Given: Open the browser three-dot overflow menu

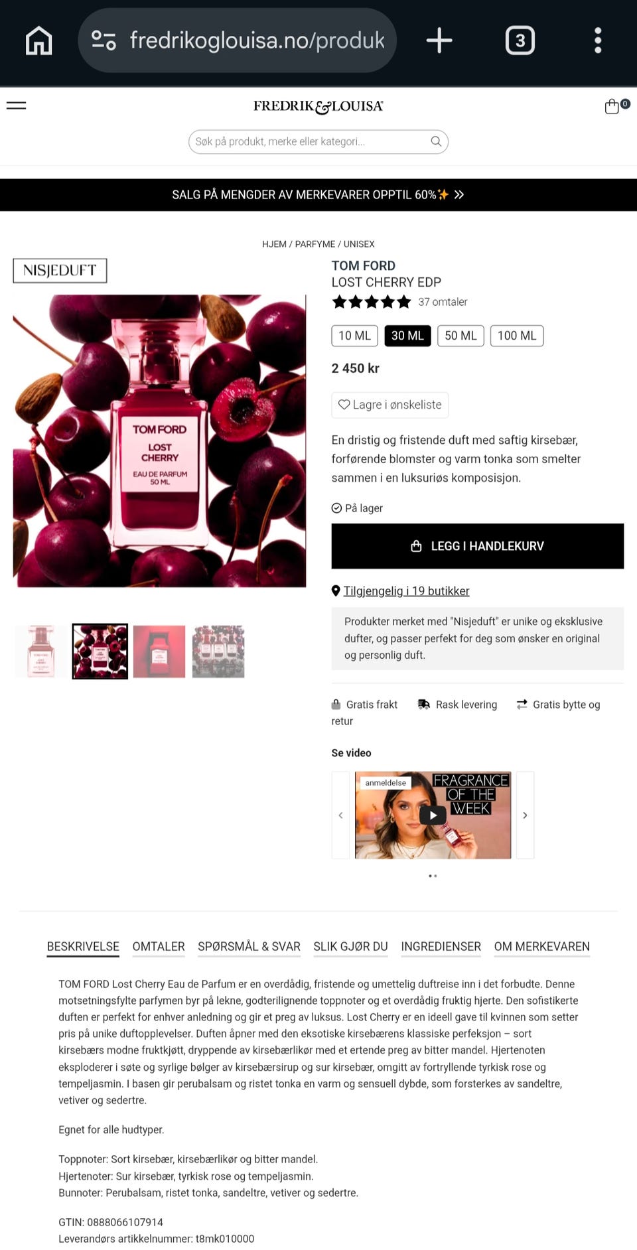Looking at the screenshot, I should [x=598, y=40].
